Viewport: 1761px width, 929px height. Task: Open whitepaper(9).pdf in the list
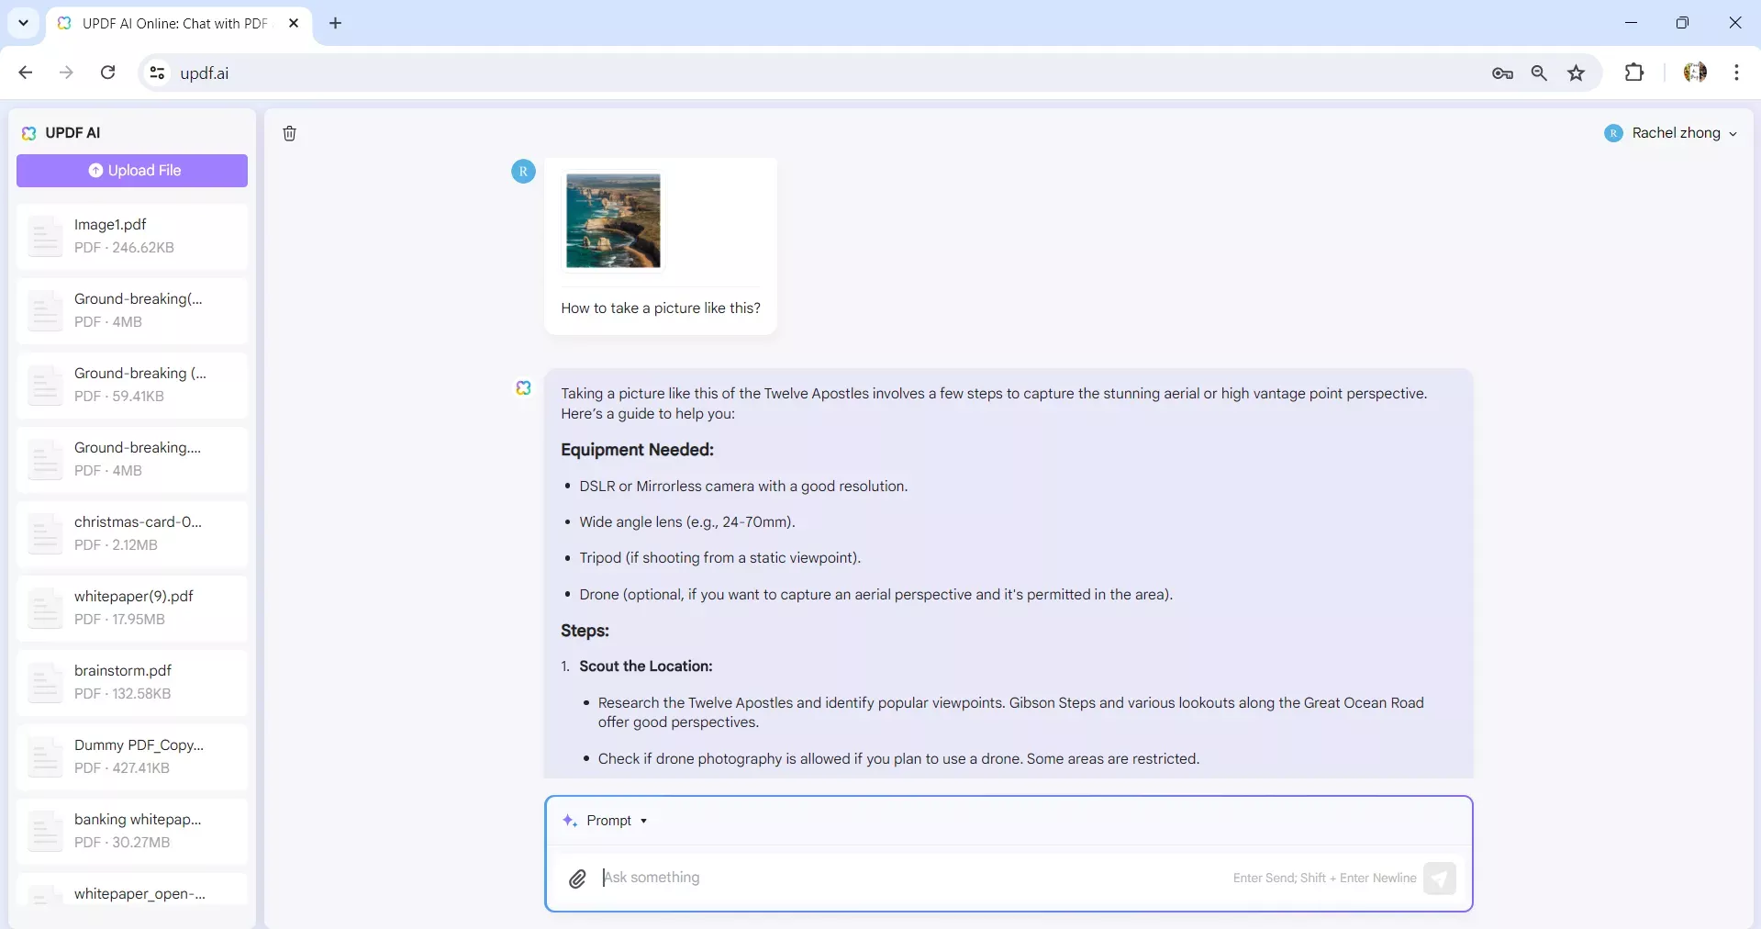(132, 608)
